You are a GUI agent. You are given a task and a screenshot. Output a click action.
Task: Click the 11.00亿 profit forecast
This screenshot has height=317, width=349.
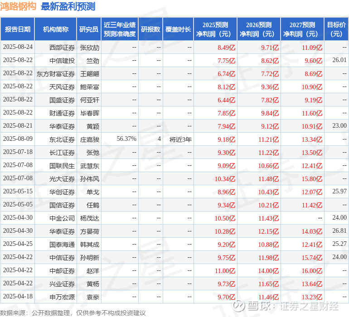[225, 271]
